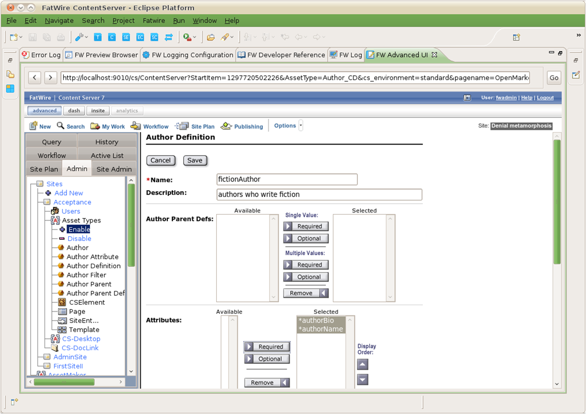Click Remove under Author Parent Defs

tap(306, 293)
